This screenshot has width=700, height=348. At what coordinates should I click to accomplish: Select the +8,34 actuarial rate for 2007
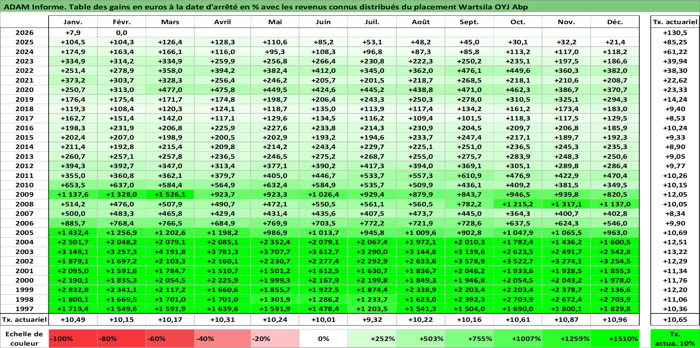tap(675, 213)
